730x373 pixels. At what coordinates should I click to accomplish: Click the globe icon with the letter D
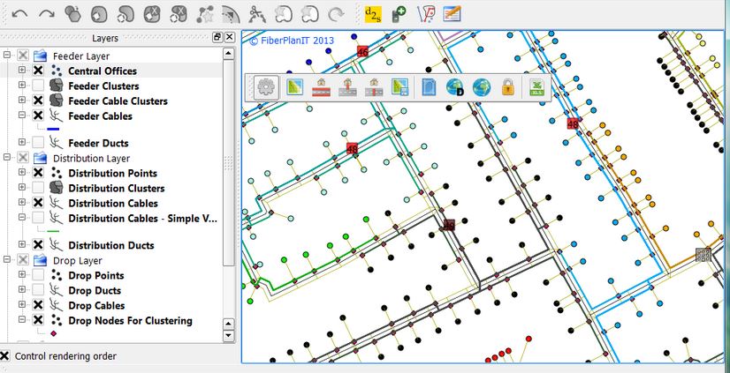tap(455, 87)
